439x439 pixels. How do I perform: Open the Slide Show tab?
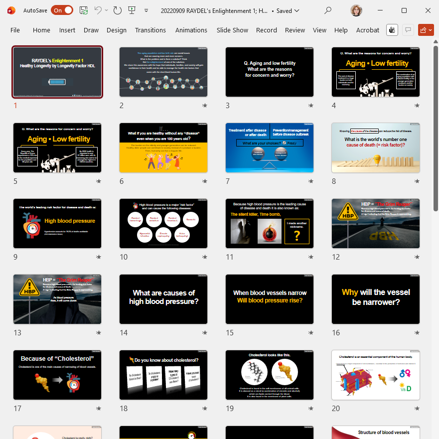tap(232, 30)
